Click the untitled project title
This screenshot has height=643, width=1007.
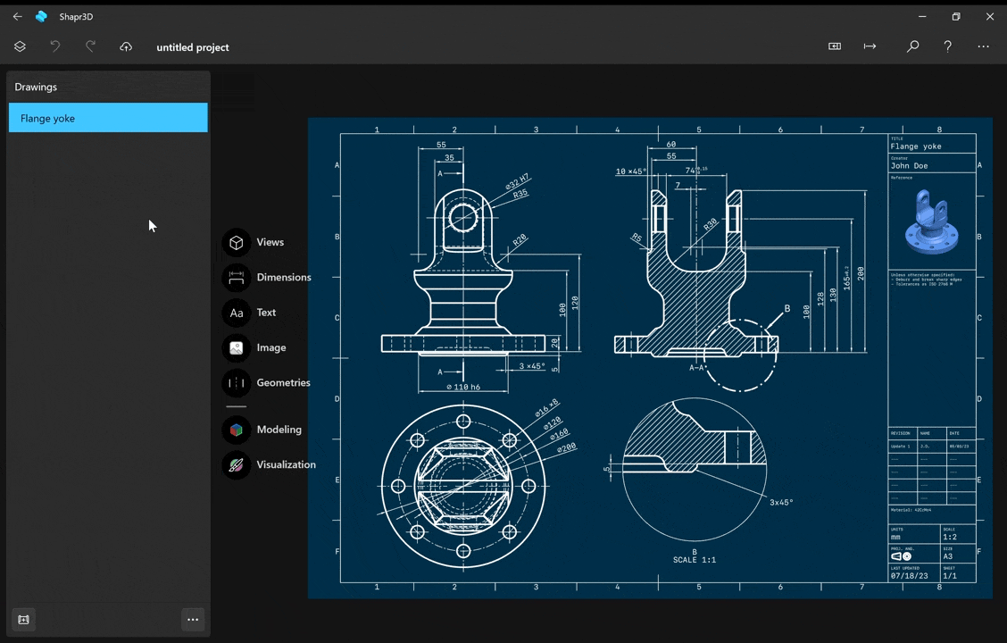click(x=192, y=47)
